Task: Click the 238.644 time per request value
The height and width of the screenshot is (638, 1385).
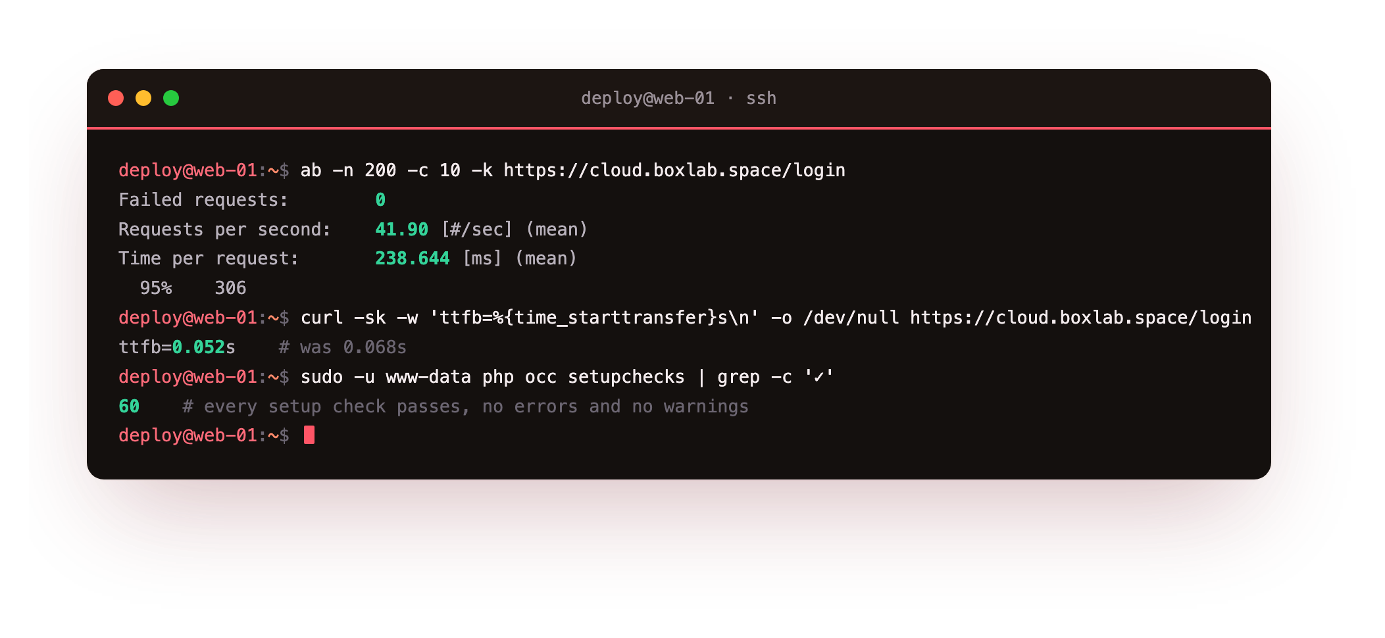Action: coord(413,258)
